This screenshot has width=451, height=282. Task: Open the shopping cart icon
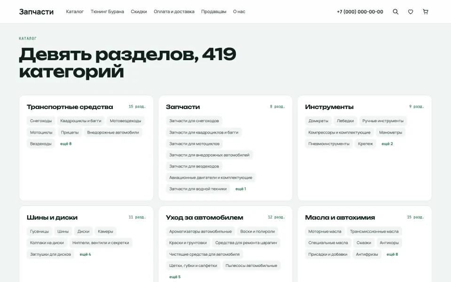[426, 12]
